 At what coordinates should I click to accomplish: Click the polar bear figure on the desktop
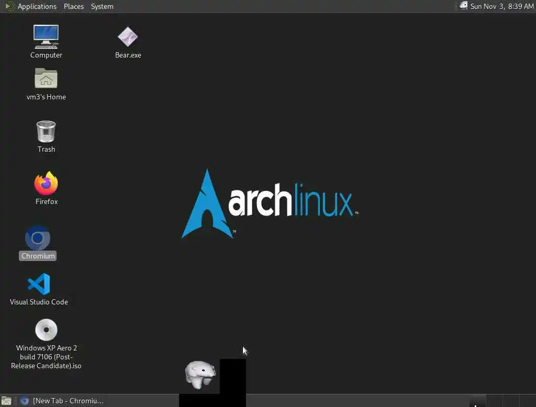pyautogui.click(x=200, y=375)
